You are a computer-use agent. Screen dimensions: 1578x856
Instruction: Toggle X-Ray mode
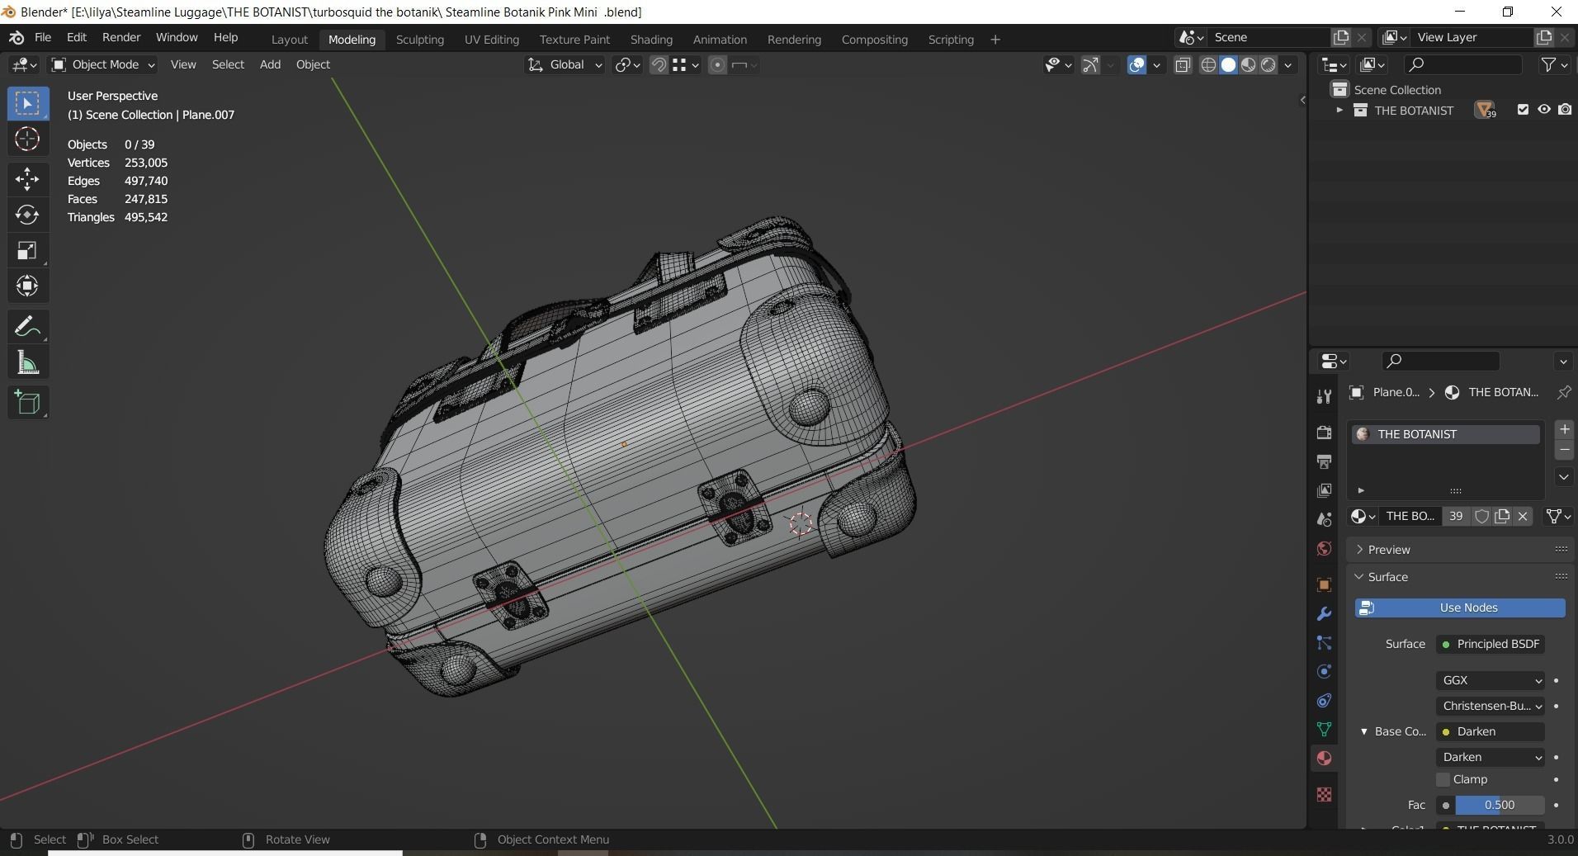coord(1183,64)
